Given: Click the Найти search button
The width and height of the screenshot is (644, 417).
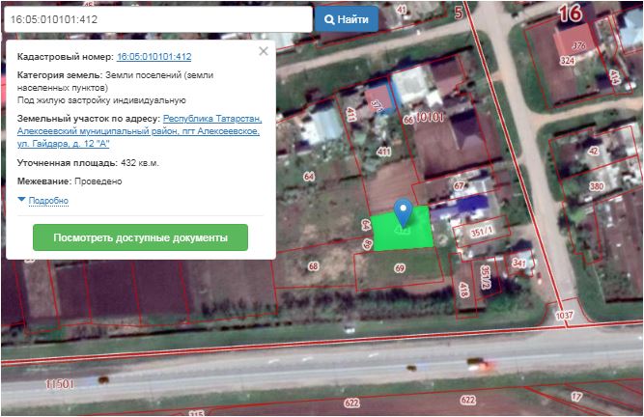Looking at the screenshot, I should point(347,19).
